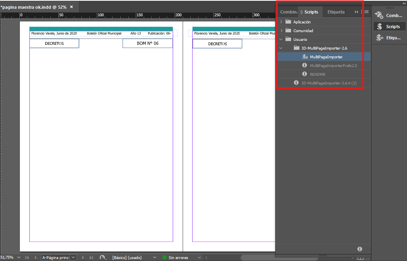407x261 pixels.
Task: Collapse the ID-MultiPageImporter-2.6 folder
Action: pyautogui.click(x=281, y=48)
